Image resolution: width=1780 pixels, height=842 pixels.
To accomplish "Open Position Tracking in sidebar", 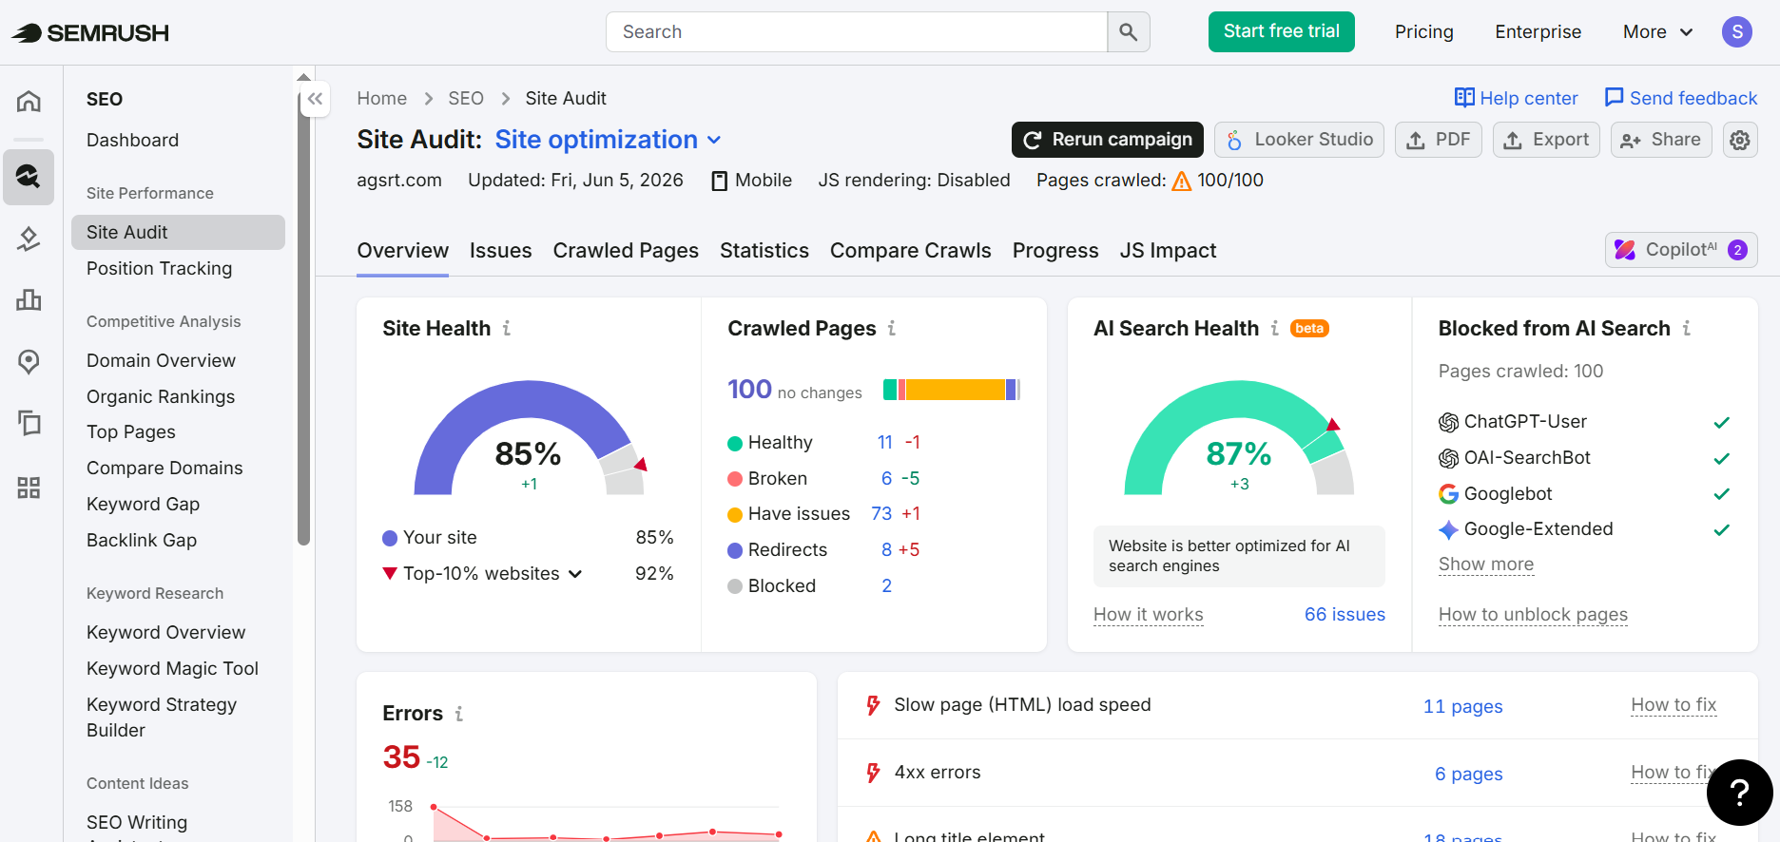I will tap(159, 269).
